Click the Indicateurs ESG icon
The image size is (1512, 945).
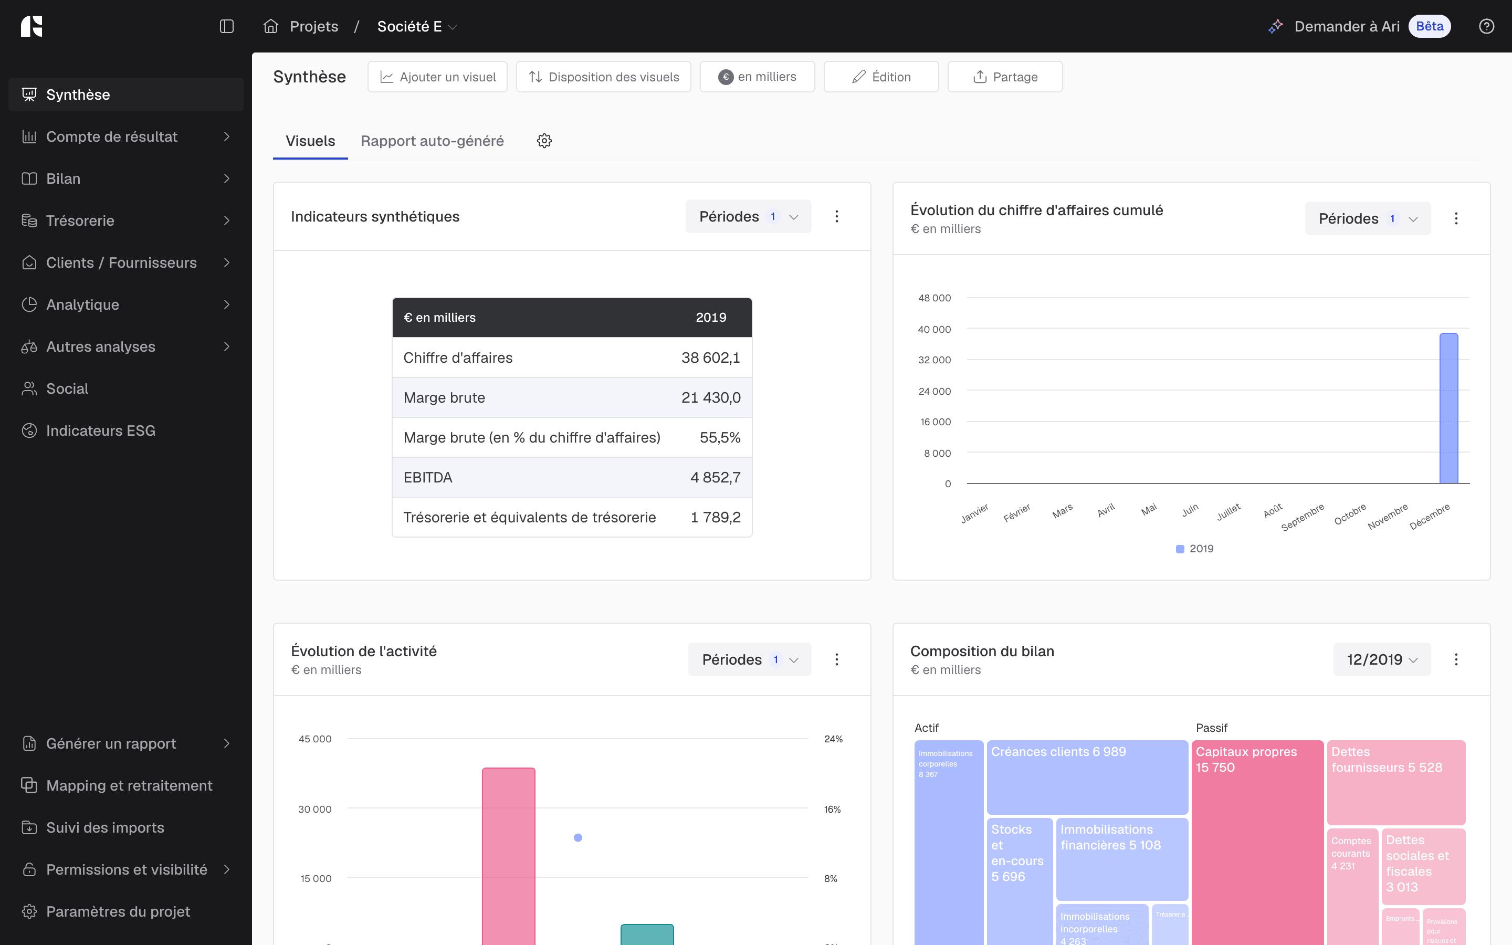tap(29, 430)
